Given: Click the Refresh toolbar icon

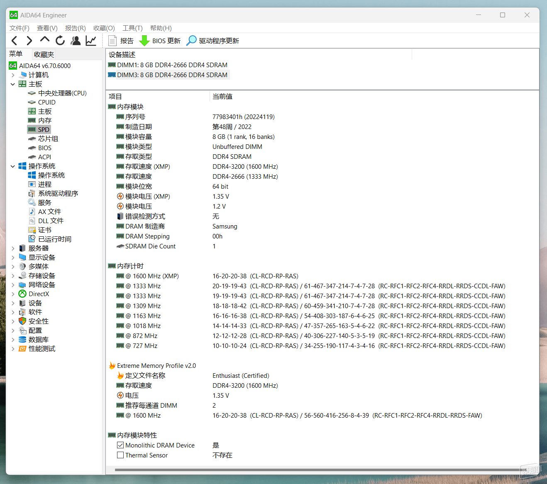Looking at the screenshot, I should point(60,41).
